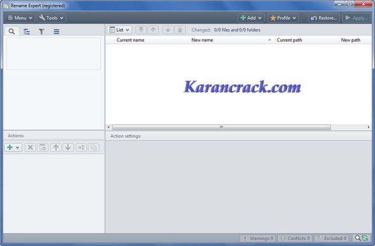Click the duplicate action icon
Viewport: 375px width, 246px height.
tap(94, 148)
